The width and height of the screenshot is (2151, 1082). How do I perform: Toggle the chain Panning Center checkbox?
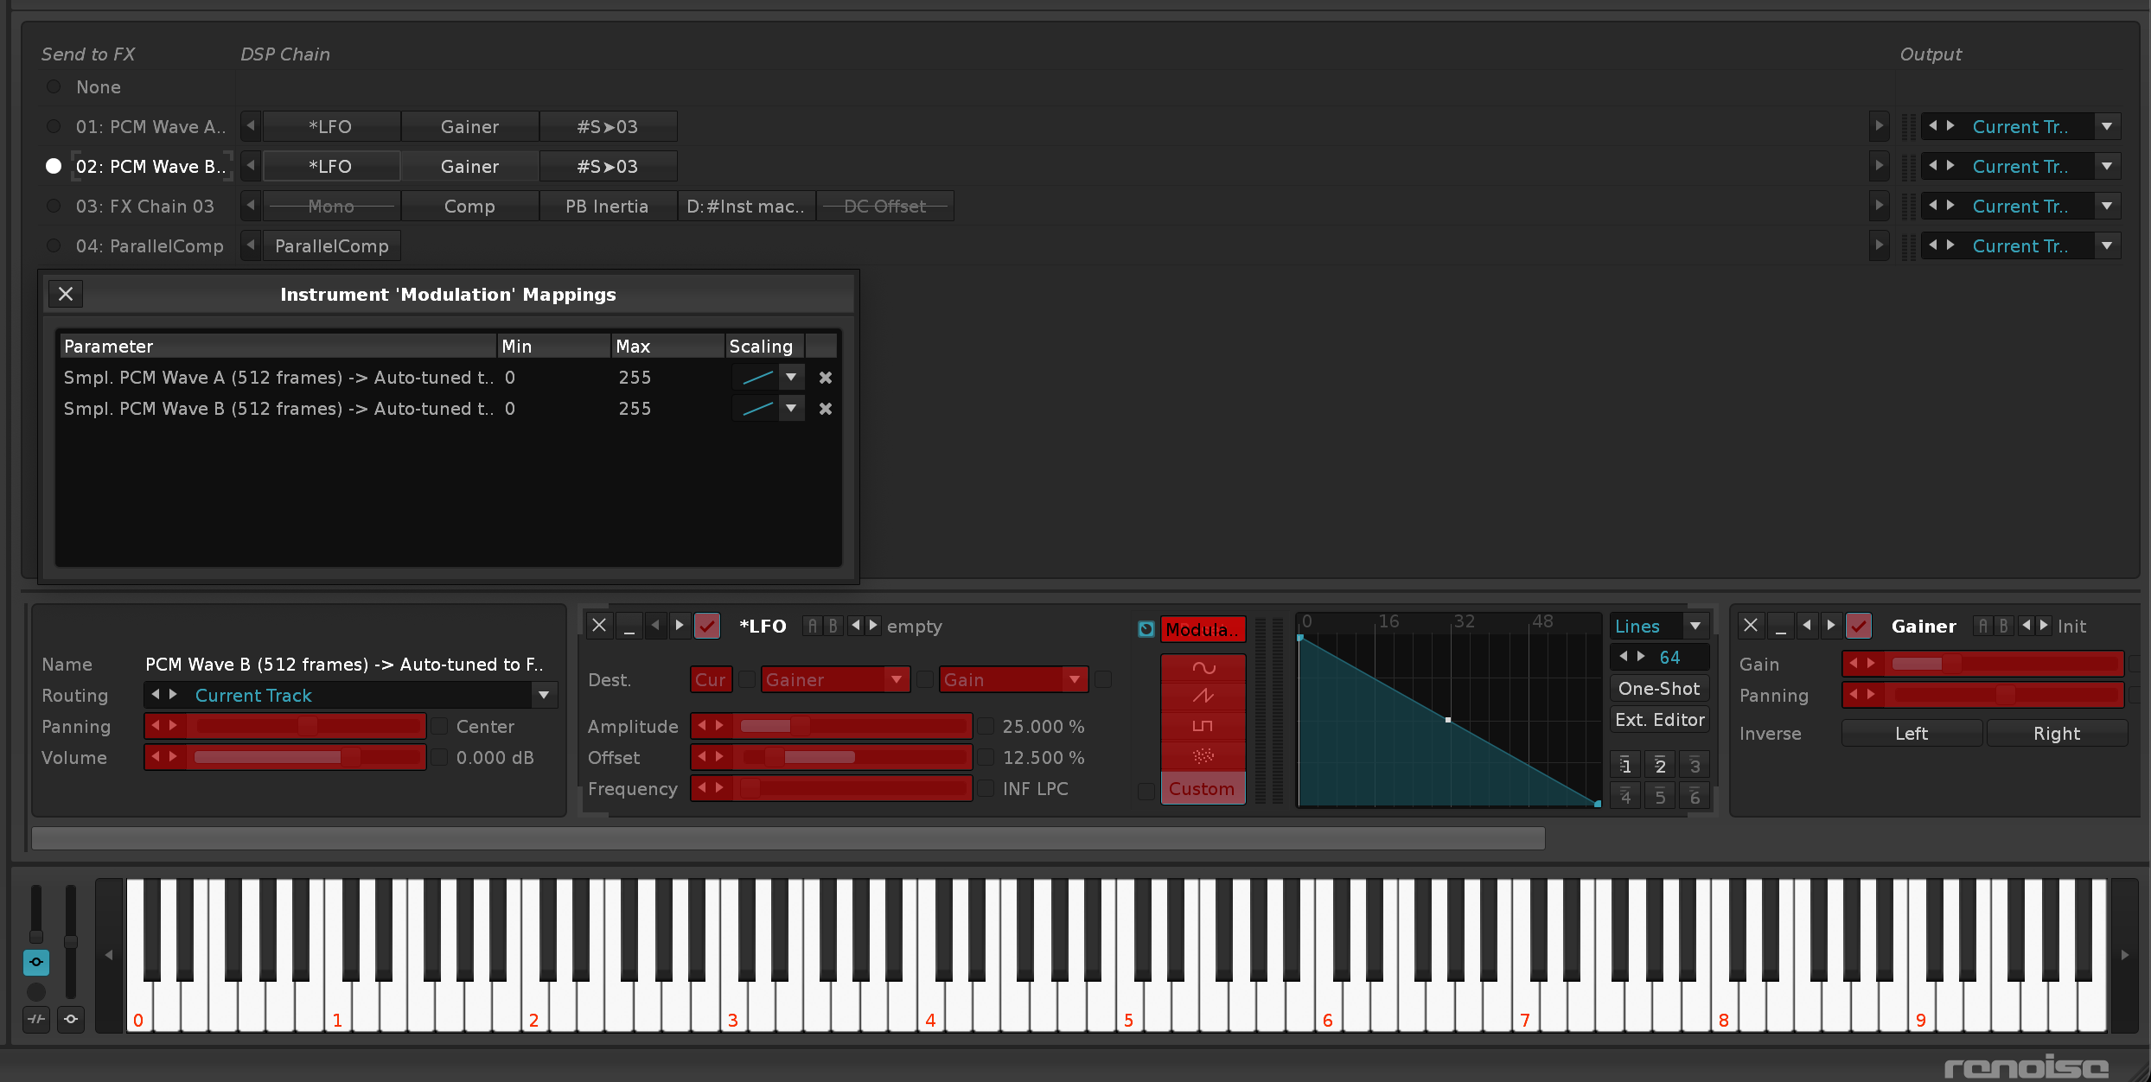[439, 726]
